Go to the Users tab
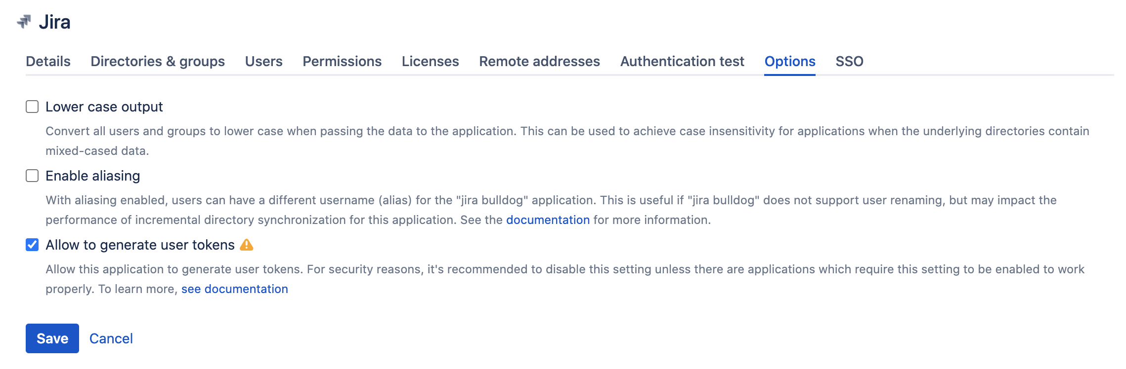The image size is (1126, 369). tap(263, 61)
